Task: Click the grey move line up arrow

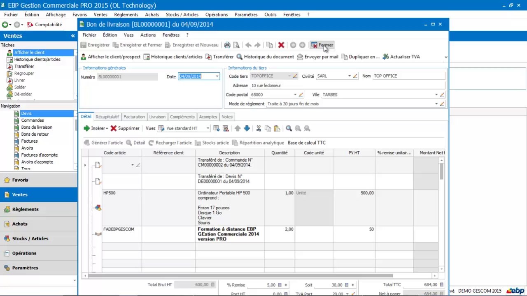Action: 238,128
